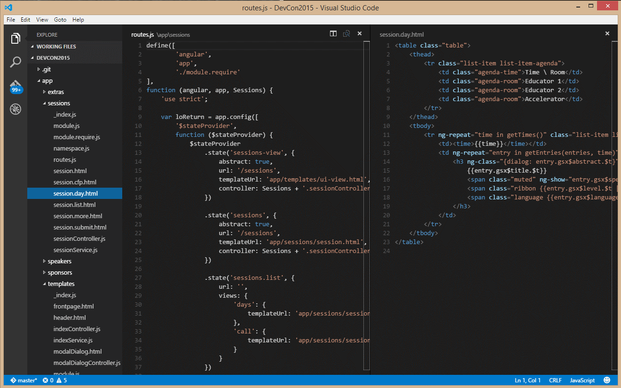Screen dimensions: 621x388
Task: Open the Debug view in the activity bar
Action: pos(16,109)
